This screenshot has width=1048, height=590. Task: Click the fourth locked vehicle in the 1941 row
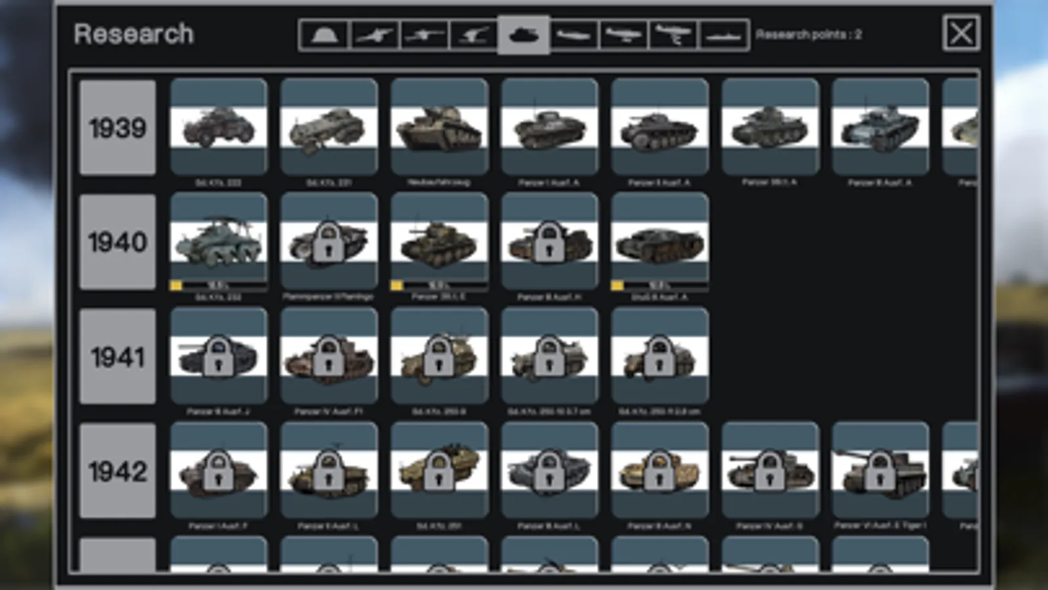(549, 356)
